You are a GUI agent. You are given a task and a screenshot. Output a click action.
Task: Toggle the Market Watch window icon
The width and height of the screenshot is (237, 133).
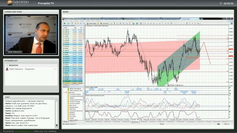tap(72, 23)
